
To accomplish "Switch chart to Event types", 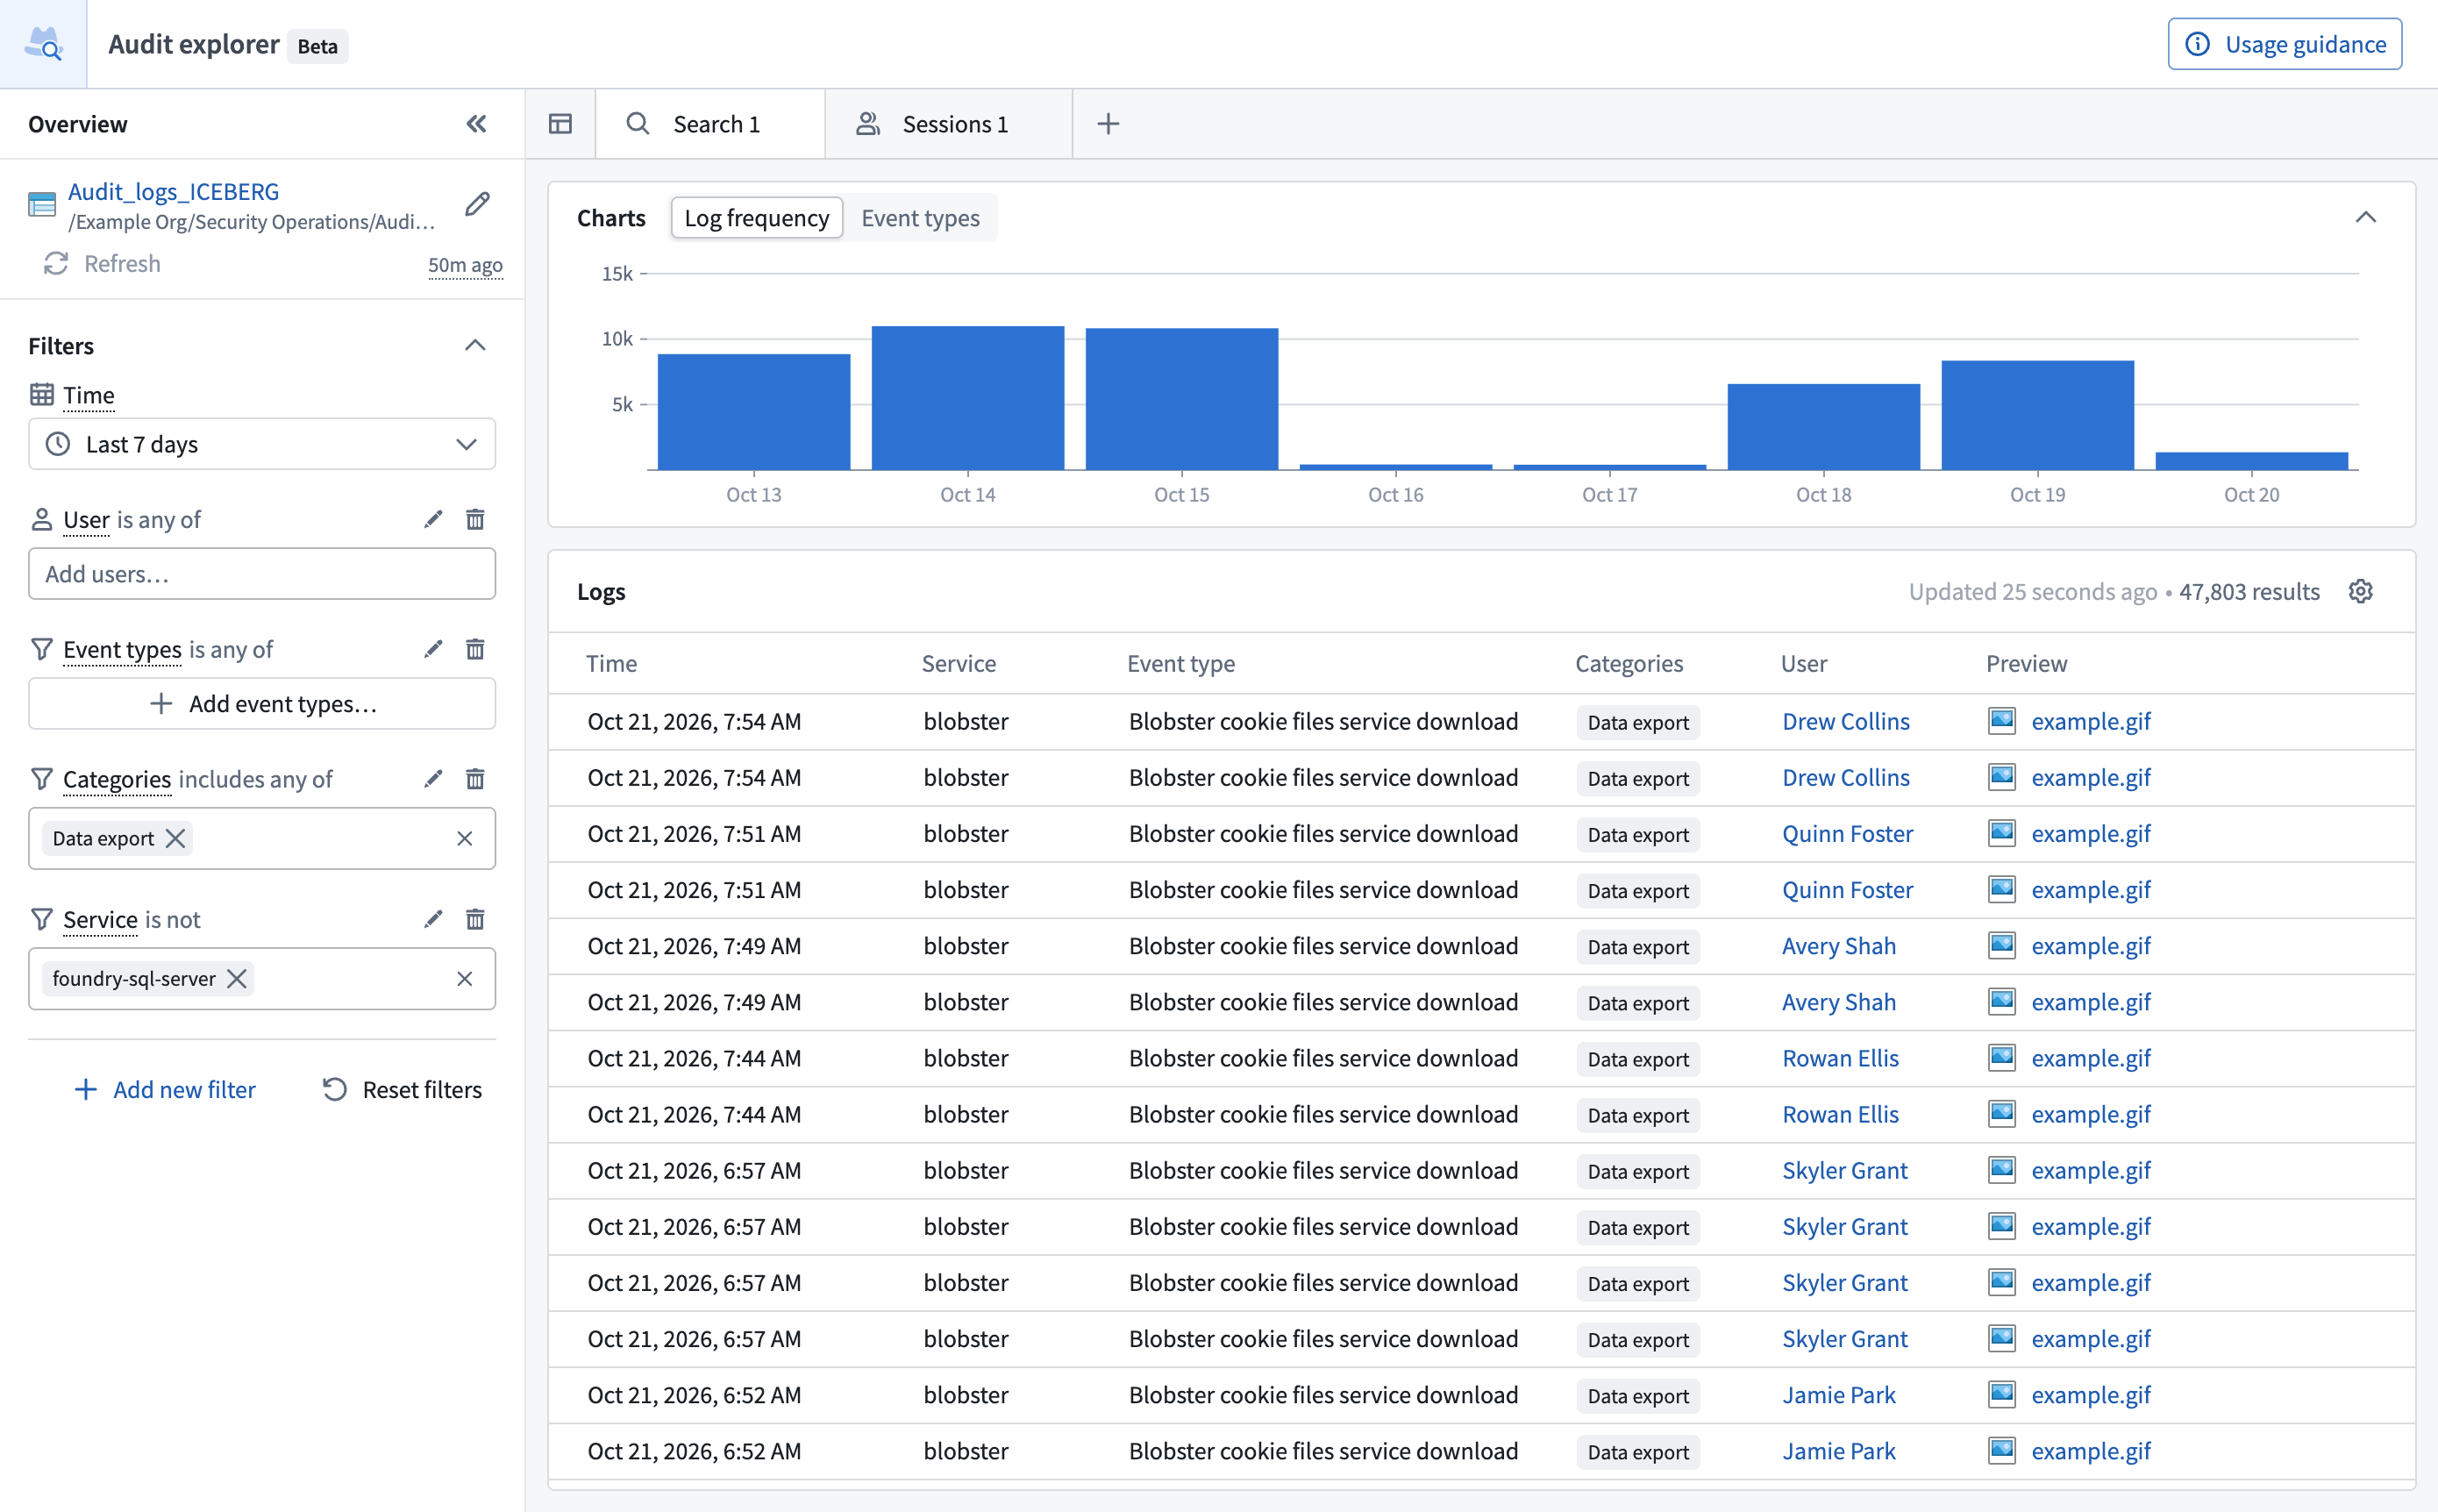I will coord(920,218).
